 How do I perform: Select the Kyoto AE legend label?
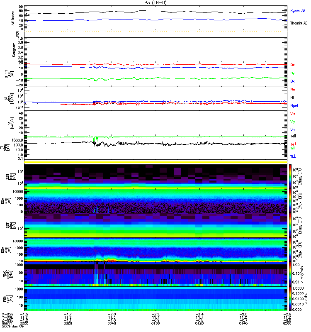click(x=298, y=11)
